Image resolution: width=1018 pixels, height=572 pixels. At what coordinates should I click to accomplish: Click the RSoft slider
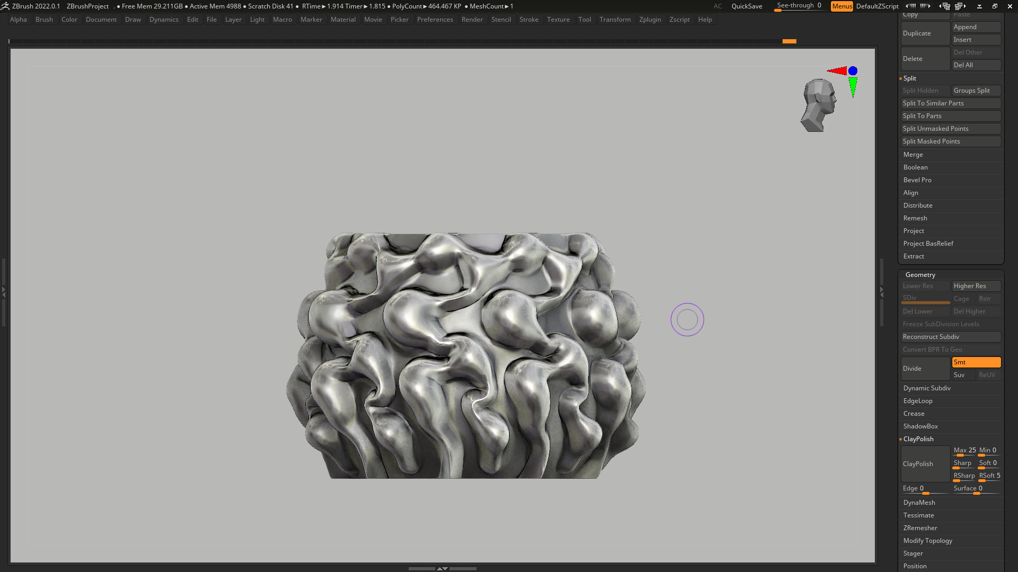click(989, 476)
